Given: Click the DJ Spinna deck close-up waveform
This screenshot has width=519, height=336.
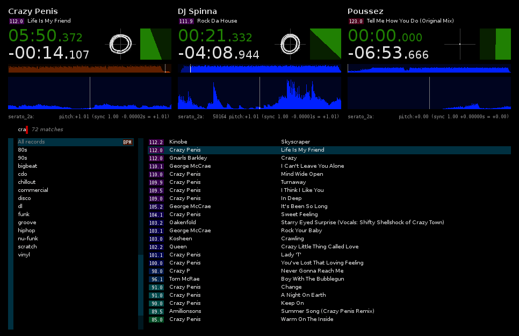Looking at the screenshot, I should click(x=259, y=93).
